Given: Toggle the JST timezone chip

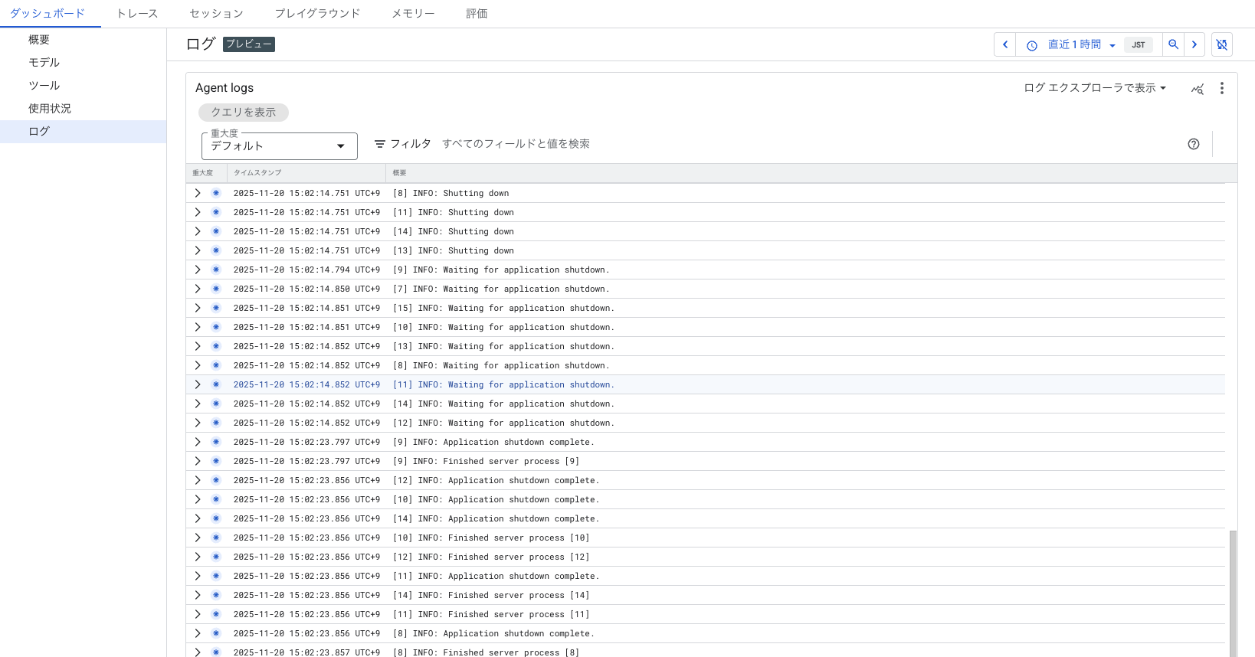Looking at the screenshot, I should [x=1139, y=45].
